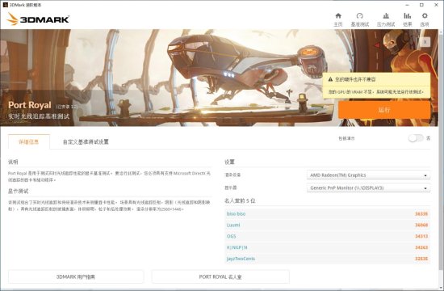Screen dimensions: 444x291
Task: Toggle the include demo switch
Action: click(x=416, y=138)
